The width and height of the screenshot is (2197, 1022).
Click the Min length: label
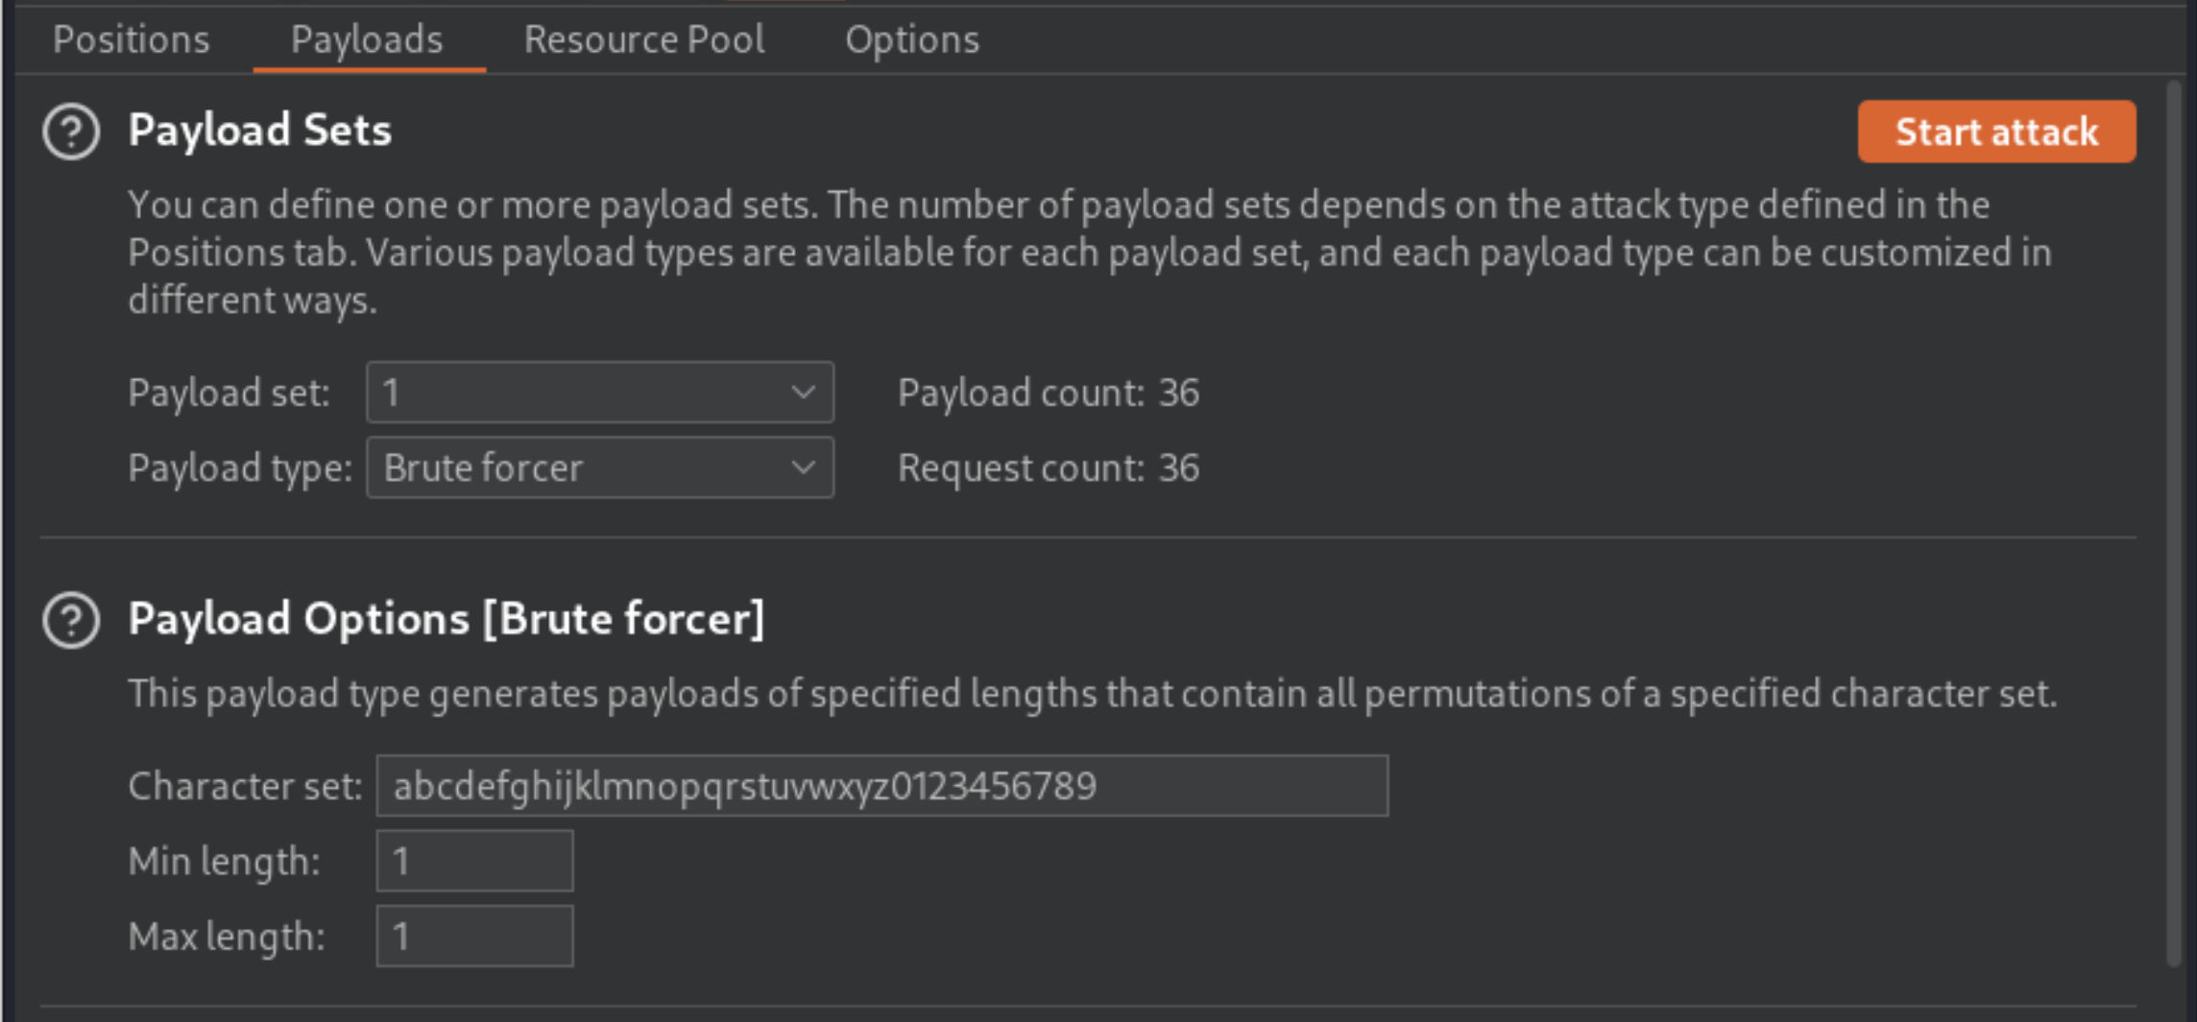tap(224, 861)
